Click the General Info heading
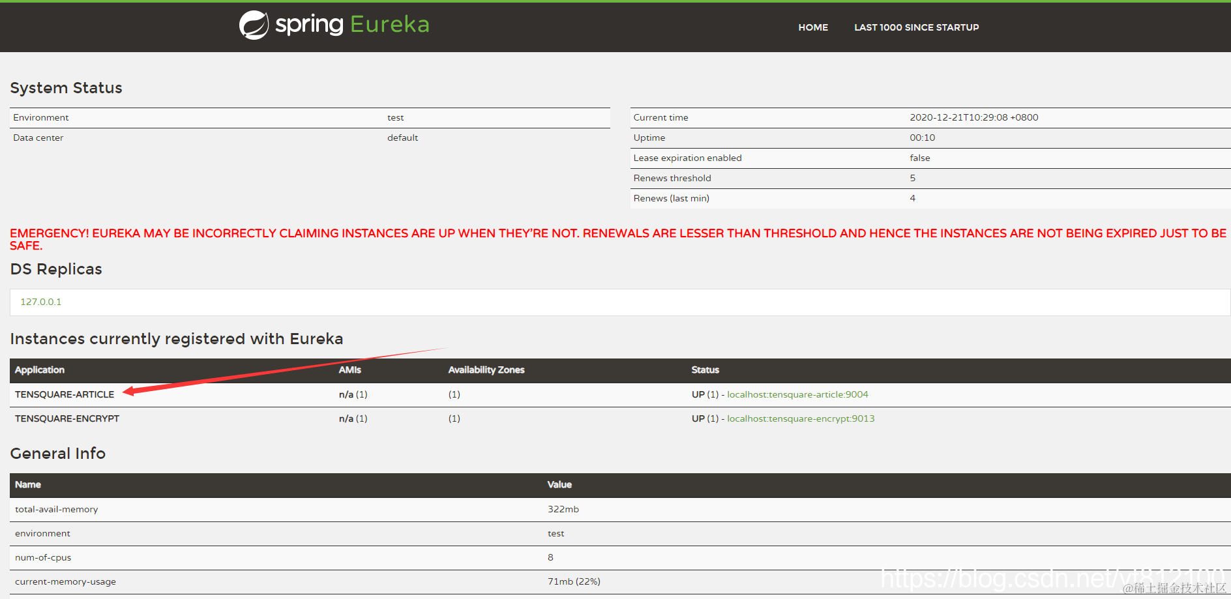The image size is (1231, 599). point(57,454)
